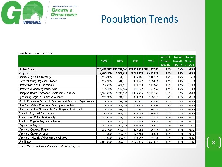Click United States 00-10 growth value 0.9%

[x=180, y=69]
